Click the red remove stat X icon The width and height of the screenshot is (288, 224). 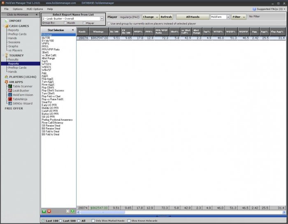pos(49,211)
